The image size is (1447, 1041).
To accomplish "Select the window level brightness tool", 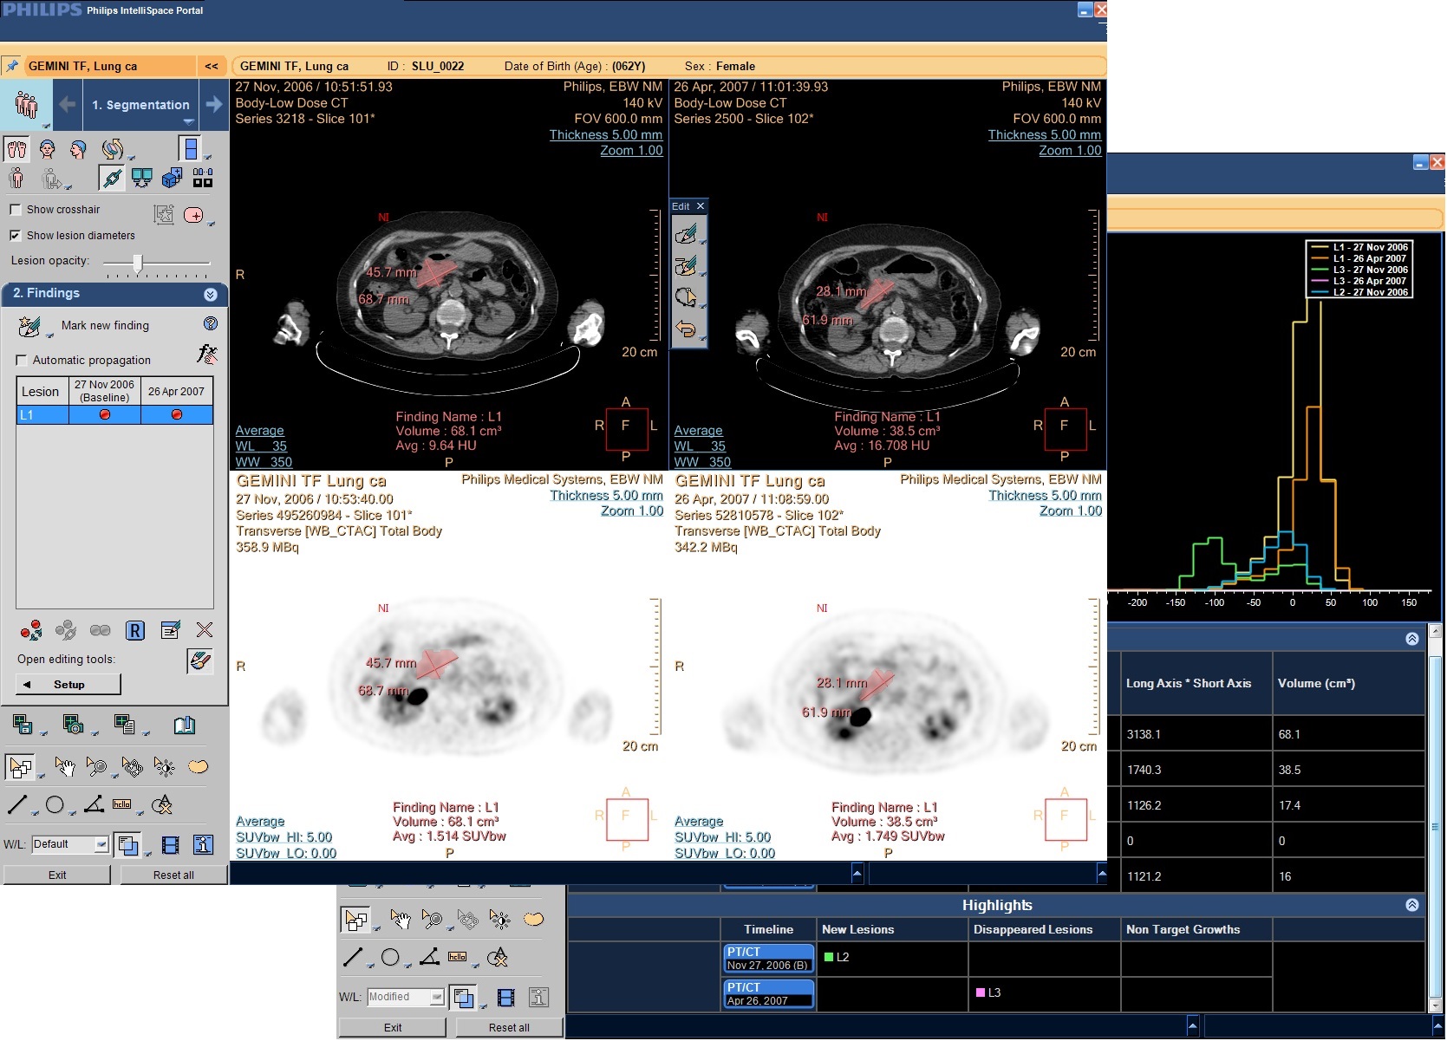I will click(163, 766).
